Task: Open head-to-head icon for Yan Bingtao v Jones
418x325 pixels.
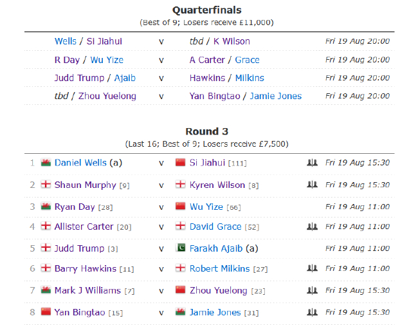Action: click(x=313, y=312)
